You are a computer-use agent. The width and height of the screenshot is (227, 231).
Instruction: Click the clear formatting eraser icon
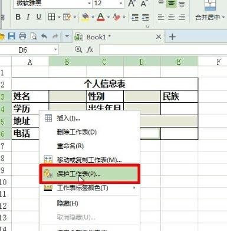[x=116, y=17]
